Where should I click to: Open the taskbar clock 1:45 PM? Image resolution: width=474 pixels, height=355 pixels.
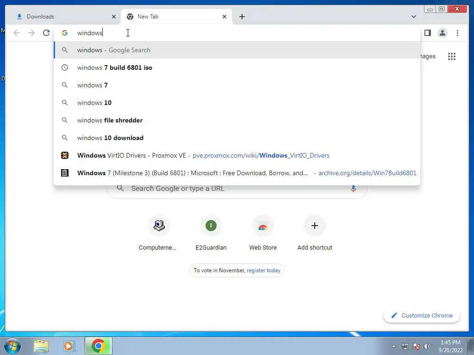(x=450, y=346)
